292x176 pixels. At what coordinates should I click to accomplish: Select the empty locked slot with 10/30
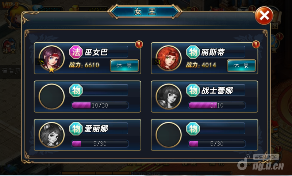click(x=51, y=97)
